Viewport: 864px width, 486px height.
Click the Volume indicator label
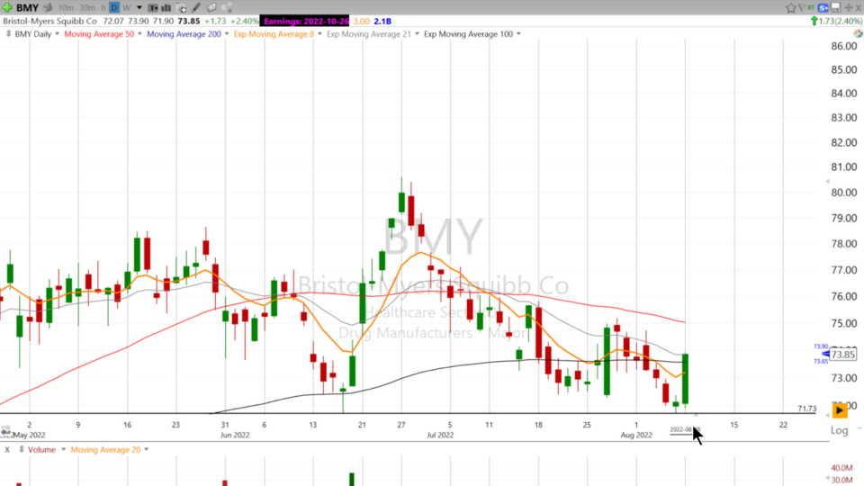(42, 450)
